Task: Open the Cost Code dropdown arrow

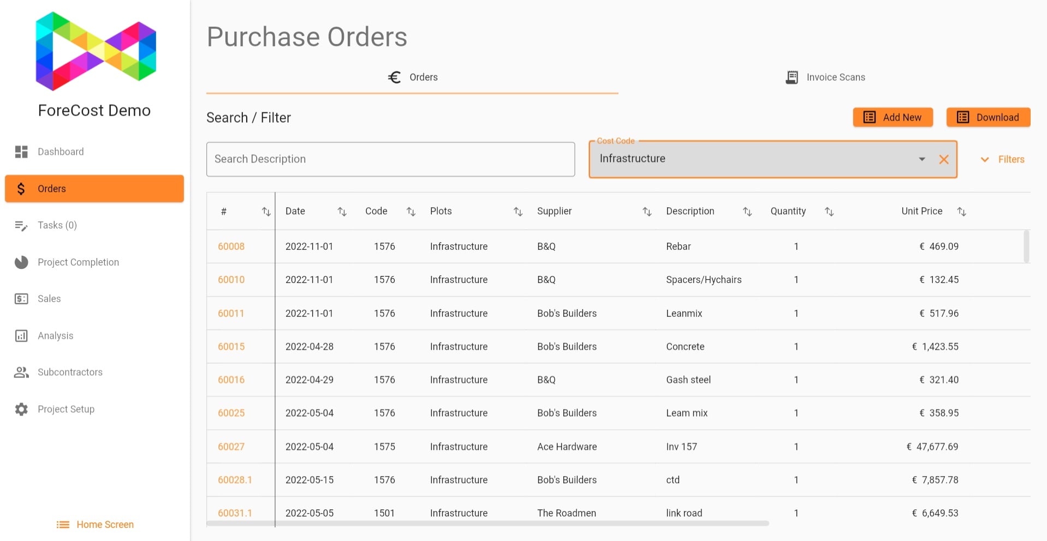Action: tap(921, 159)
